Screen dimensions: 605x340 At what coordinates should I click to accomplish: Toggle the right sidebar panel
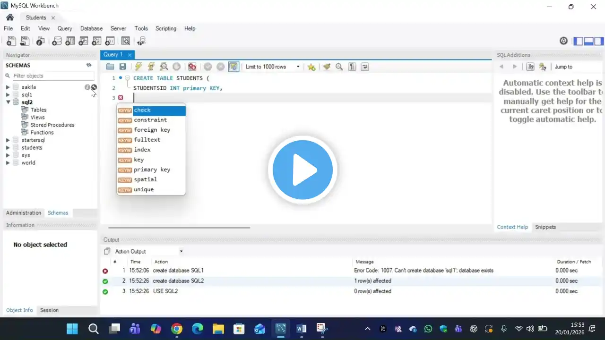click(599, 41)
